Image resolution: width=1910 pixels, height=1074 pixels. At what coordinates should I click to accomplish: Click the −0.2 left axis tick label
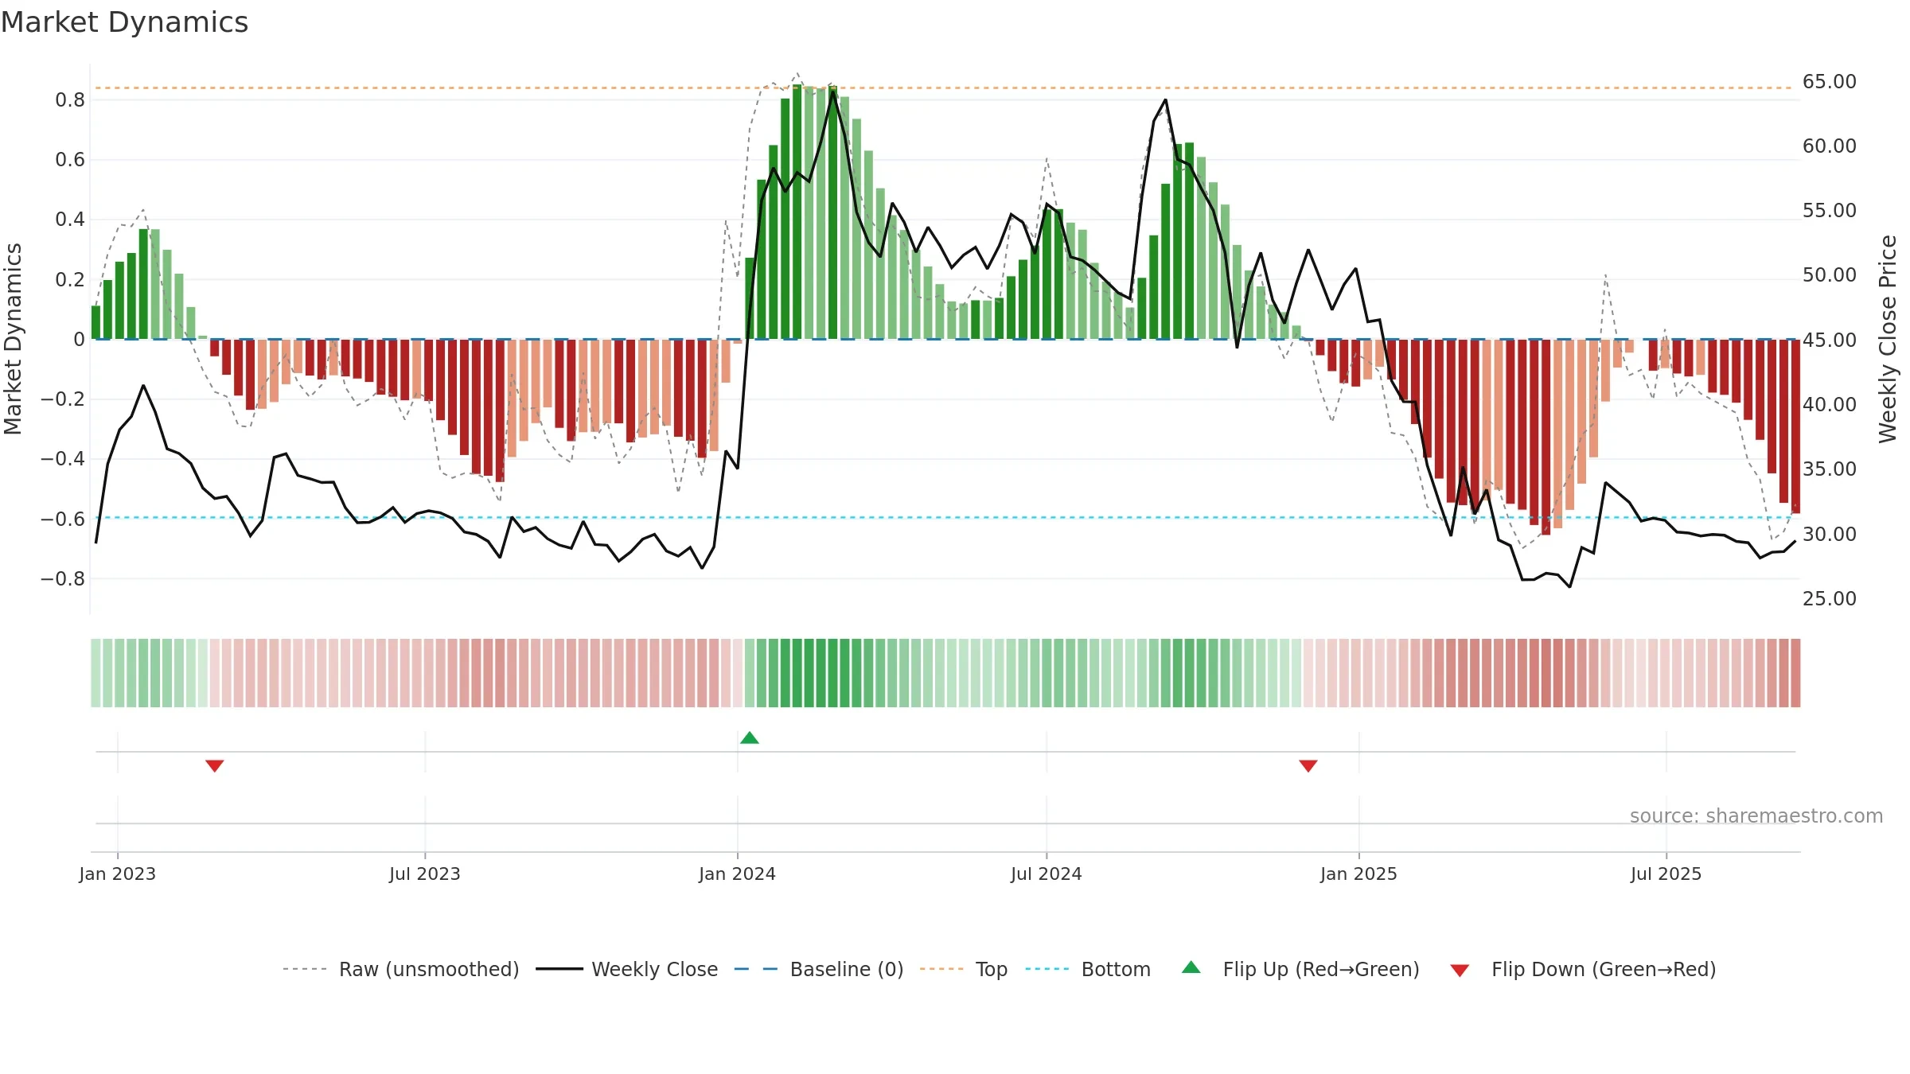[63, 399]
